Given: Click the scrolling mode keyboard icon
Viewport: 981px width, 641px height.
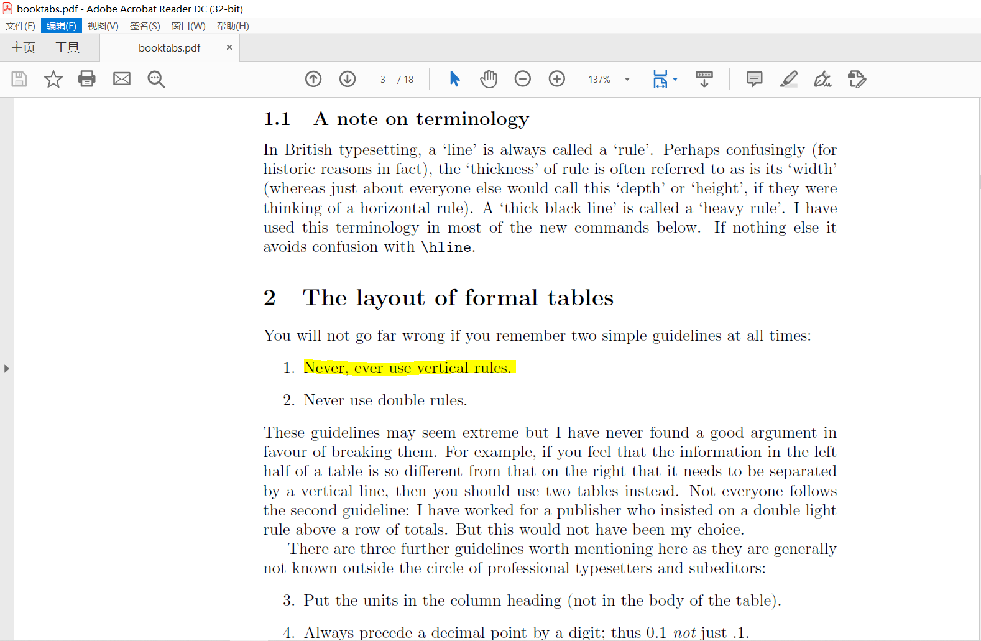Looking at the screenshot, I should pyautogui.click(x=704, y=79).
